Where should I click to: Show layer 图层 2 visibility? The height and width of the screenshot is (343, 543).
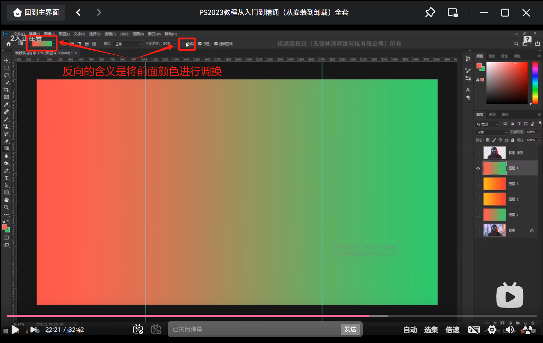tap(478, 200)
